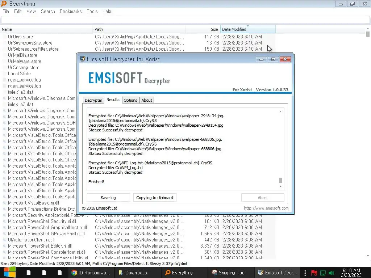Open the Windows Start button

tap(9, 273)
